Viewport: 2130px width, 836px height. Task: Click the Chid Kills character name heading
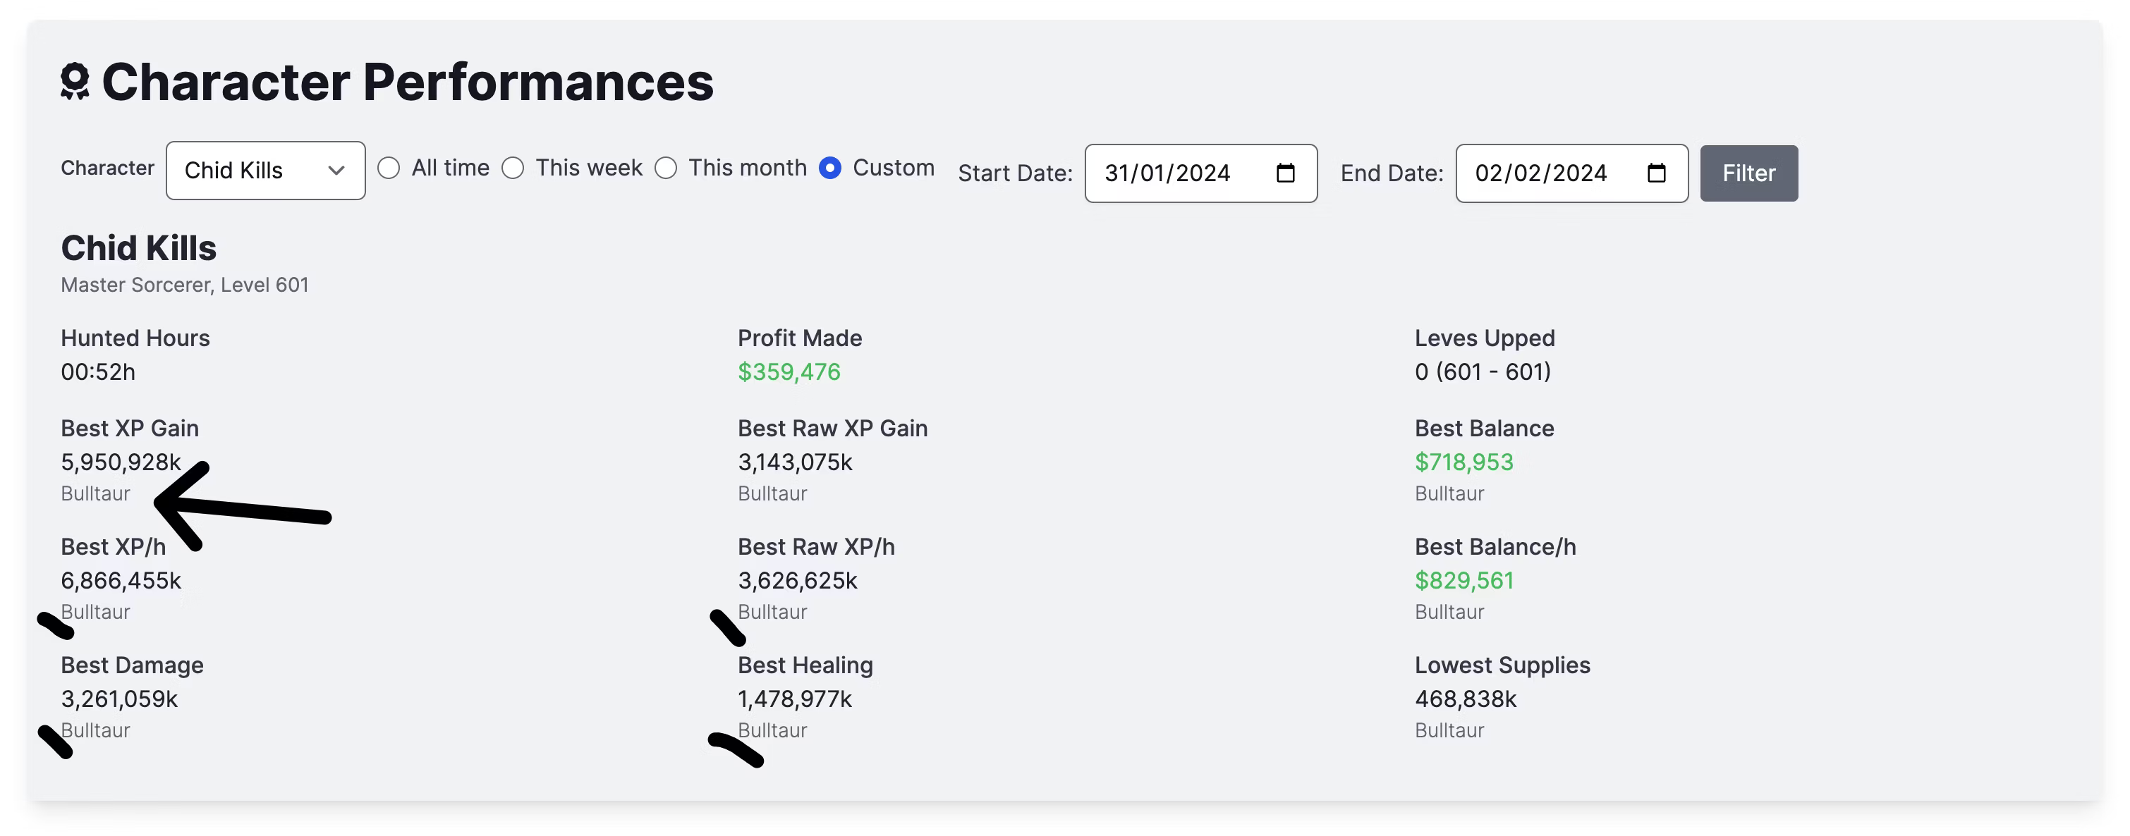[x=138, y=248]
